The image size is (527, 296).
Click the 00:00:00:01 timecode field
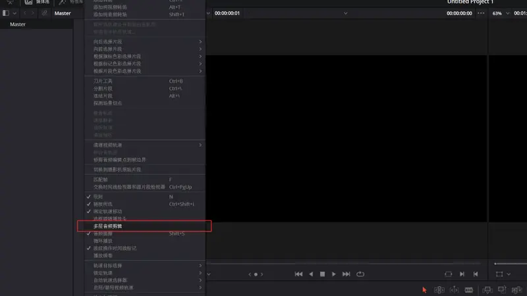[x=227, y=13]
